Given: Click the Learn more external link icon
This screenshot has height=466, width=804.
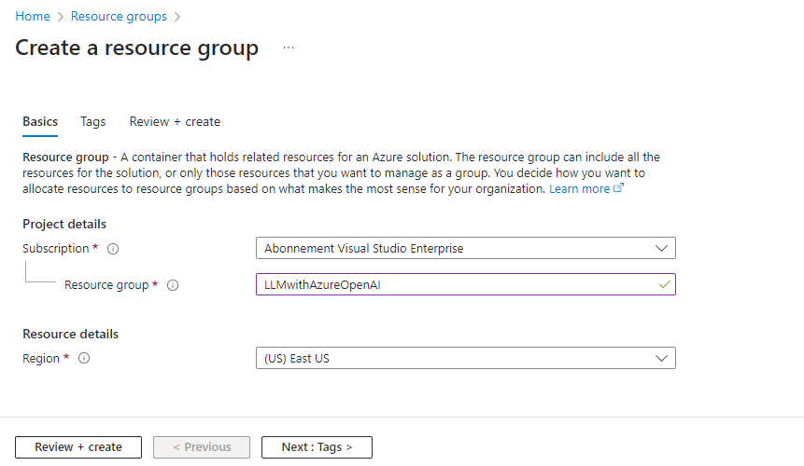Looking at the screenshot, I should [618, 189].
